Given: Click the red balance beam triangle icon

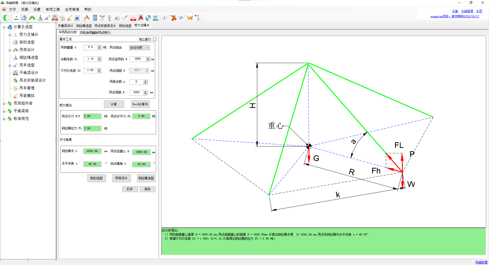Looking at the screenshot, I should tap(55, 18).
